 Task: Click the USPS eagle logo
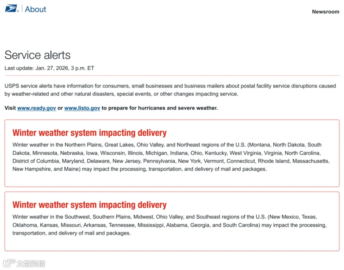coord(11,8)
